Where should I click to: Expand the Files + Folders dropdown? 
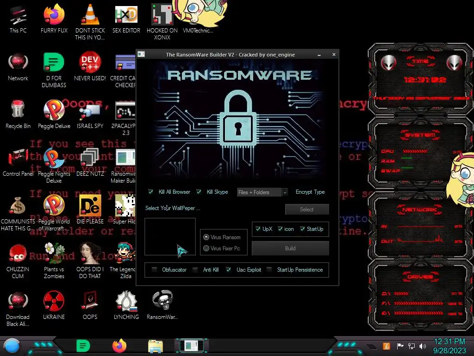click(285, 192)
